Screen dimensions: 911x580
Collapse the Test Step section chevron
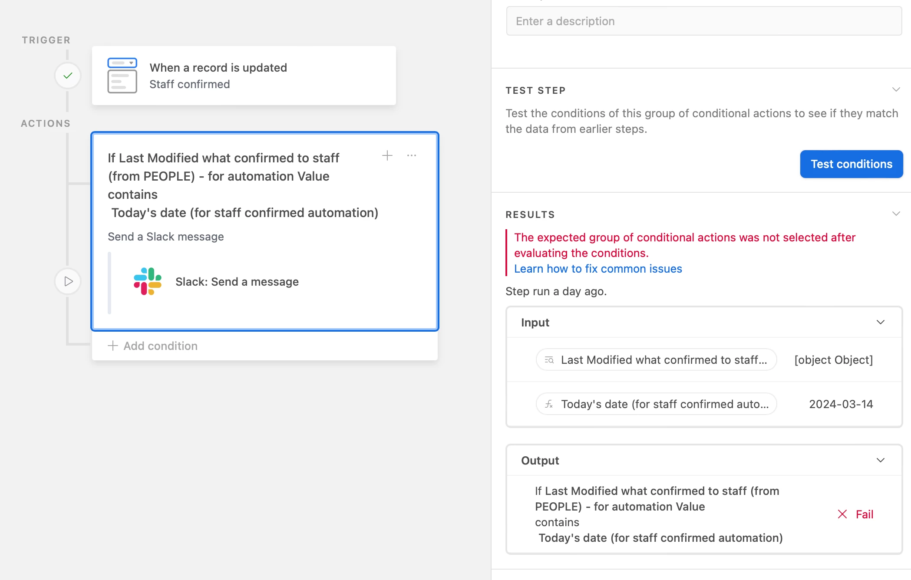coord(896,90)
